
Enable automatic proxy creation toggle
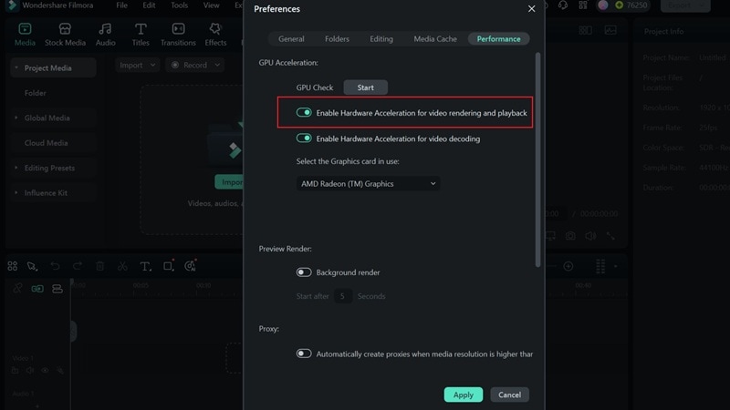coord(304,354)
